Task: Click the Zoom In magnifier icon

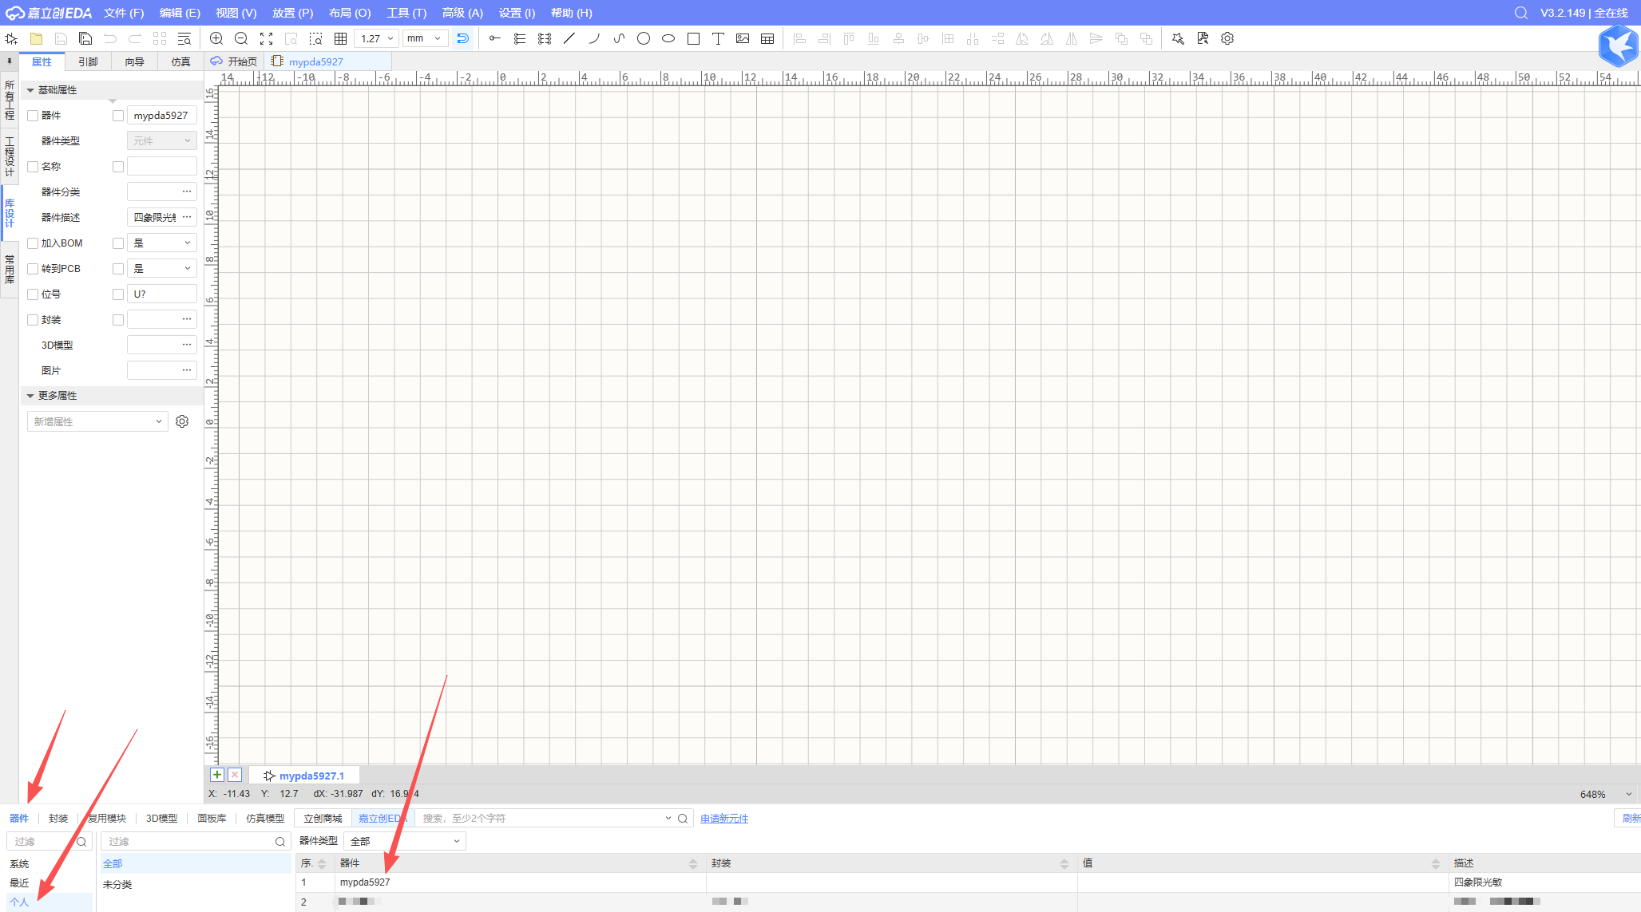Action: [216, 38]
